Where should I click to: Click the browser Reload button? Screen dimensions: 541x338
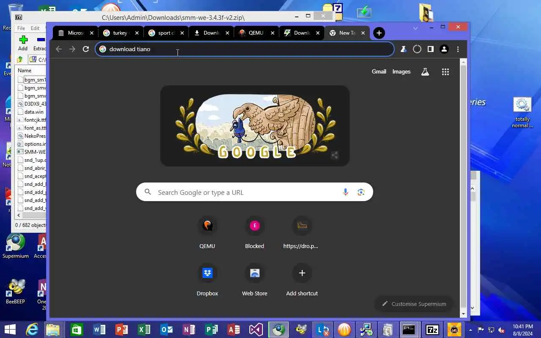click(86, 49)
